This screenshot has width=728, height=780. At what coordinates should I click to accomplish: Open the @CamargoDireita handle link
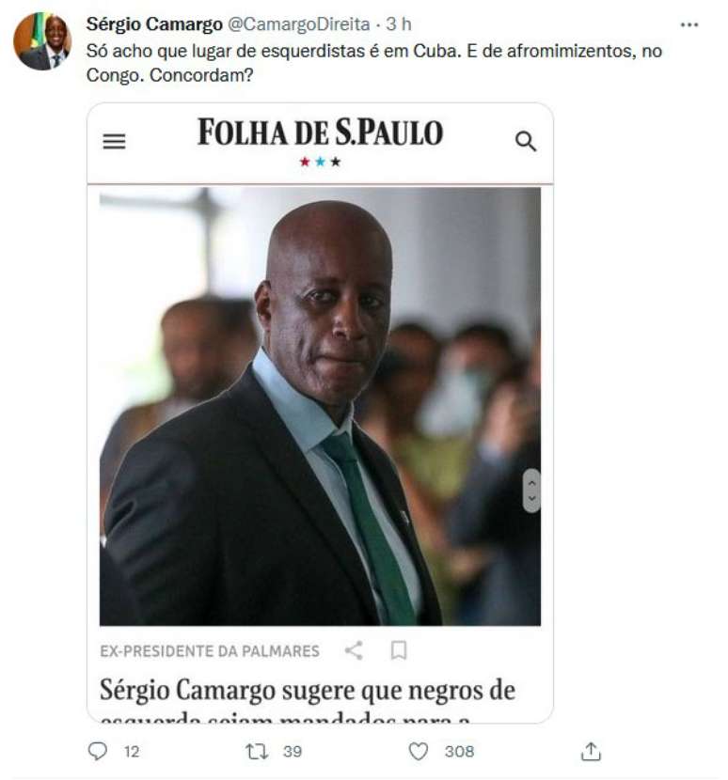(x=299, y=23)
